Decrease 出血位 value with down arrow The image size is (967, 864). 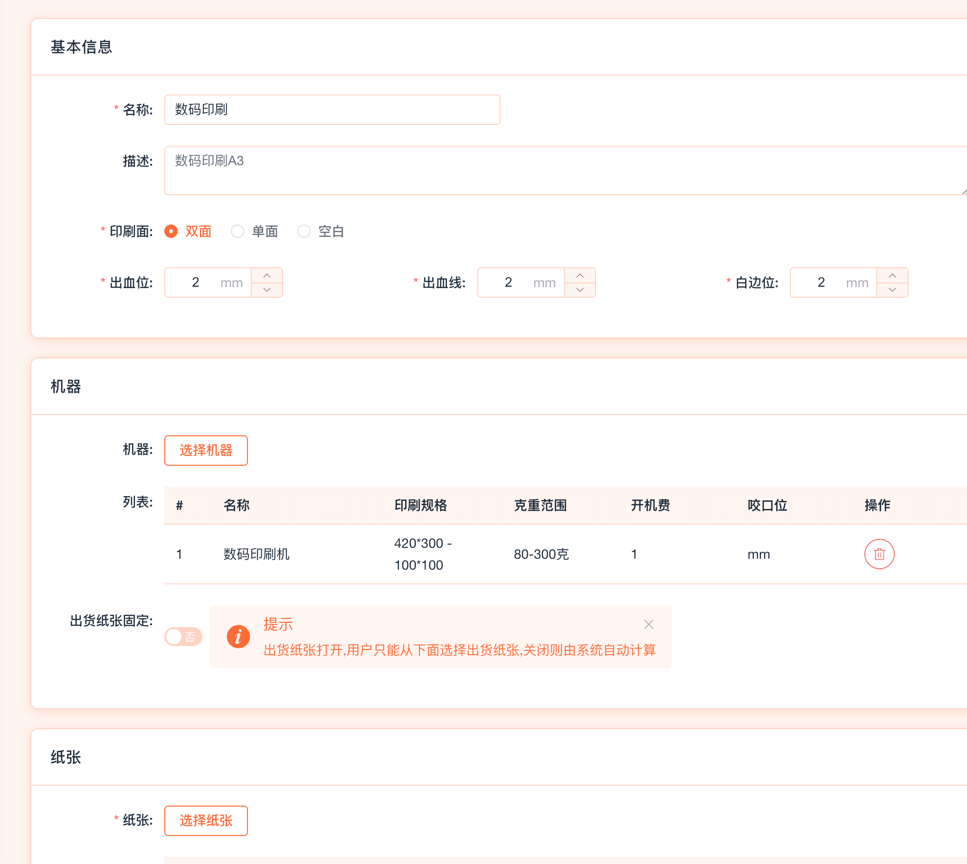tap(267, 290)
